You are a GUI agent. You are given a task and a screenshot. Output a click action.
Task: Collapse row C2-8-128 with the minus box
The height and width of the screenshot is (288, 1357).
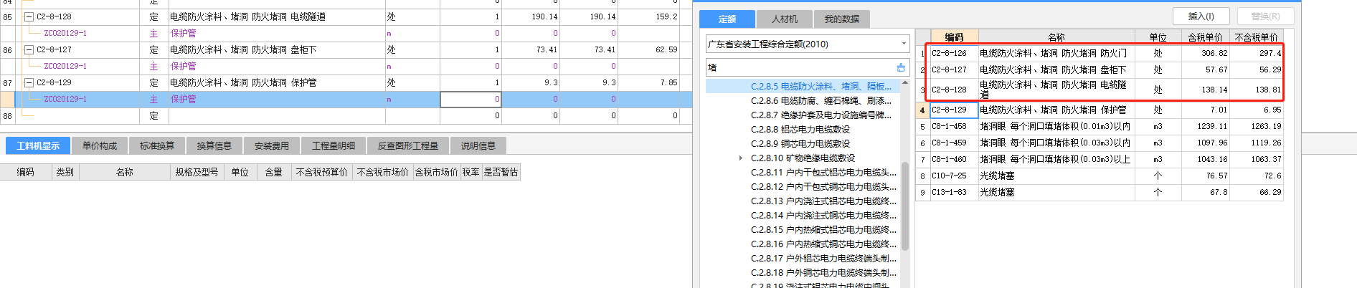tap(29, 16)
